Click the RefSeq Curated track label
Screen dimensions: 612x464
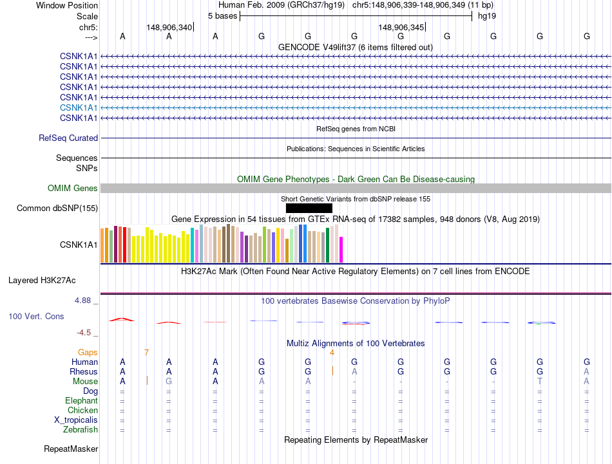point(68,138)
